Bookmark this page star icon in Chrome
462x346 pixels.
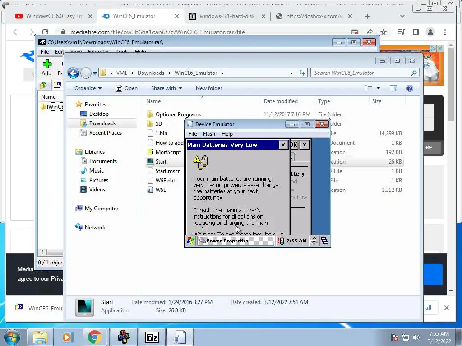tap(383, 32)
